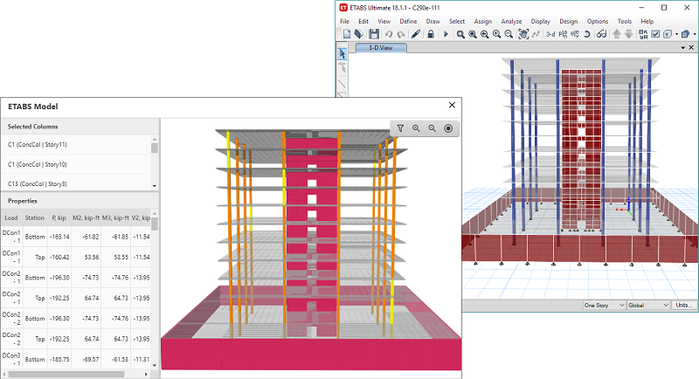Open the Global coordinate system dropdown
699x379 pixels.
(648, 305)
